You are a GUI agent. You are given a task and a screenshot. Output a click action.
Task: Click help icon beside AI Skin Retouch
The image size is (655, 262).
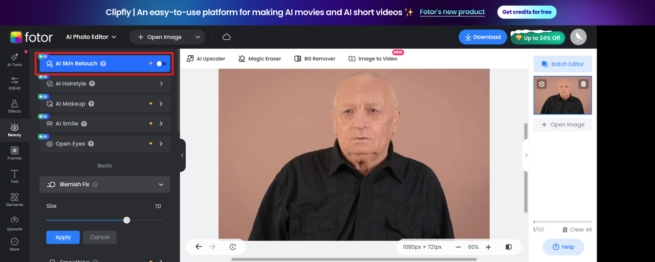tap(103, 64)
